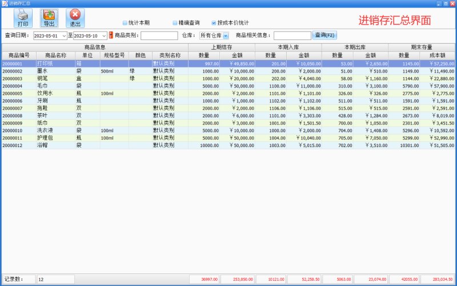The height and width of the screenshot is (286, 457).
Task: Focus the 商品类别 input field
Action: coord(159,35)
